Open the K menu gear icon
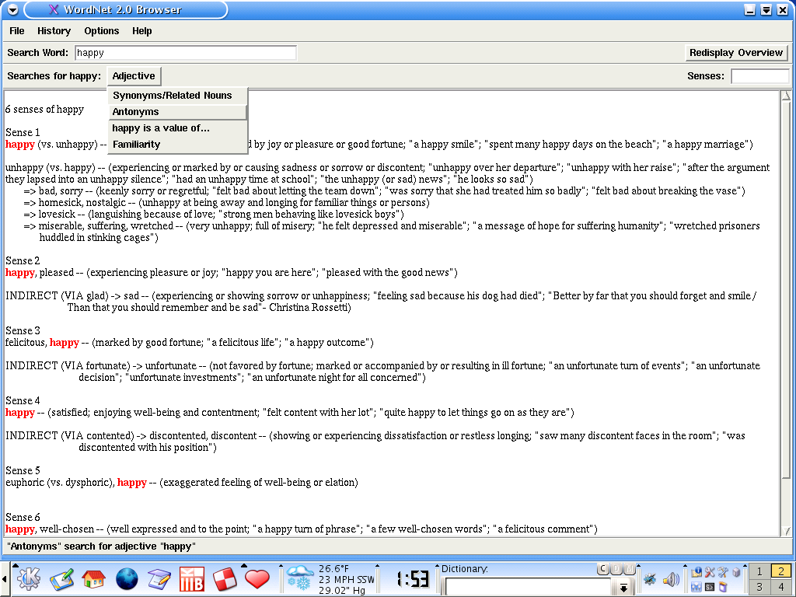Viewport: 796px width, 597px height. point(29,578)
